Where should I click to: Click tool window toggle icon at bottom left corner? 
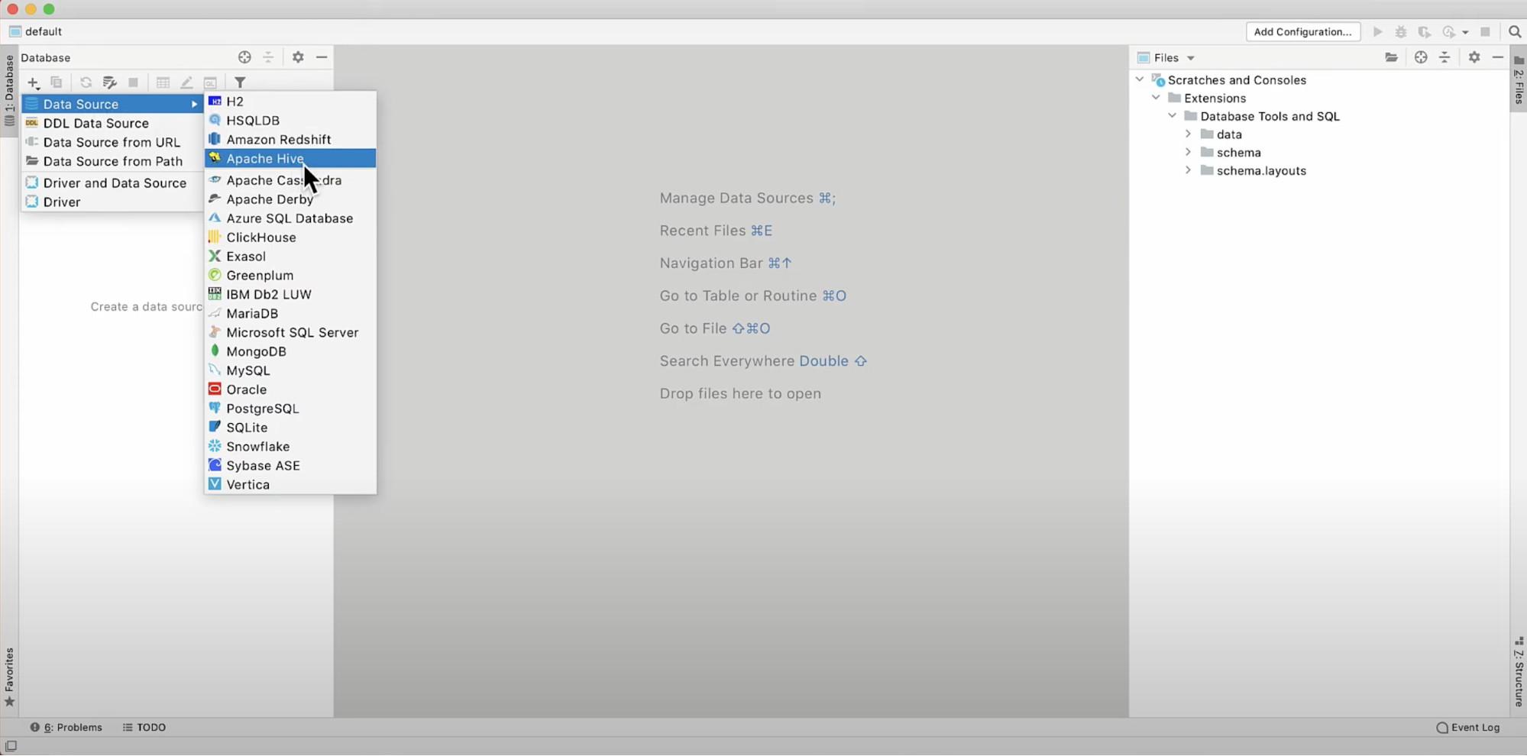pos(11,747)
